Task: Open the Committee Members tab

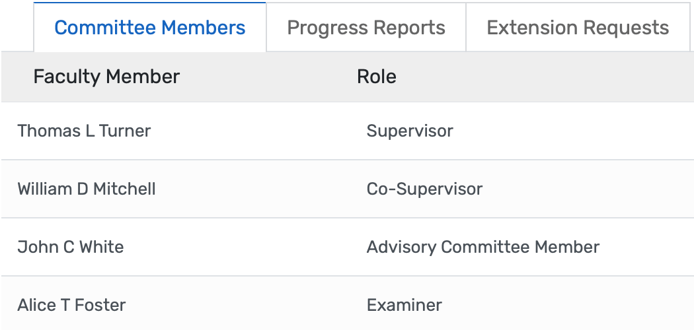Action: pos(150,28)
